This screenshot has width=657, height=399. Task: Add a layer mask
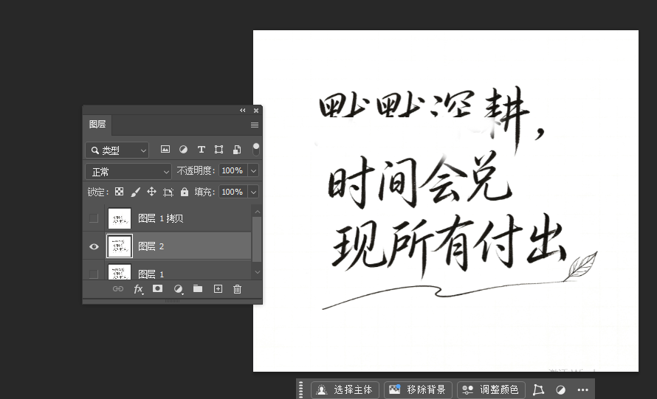click(x=157, y=288)
